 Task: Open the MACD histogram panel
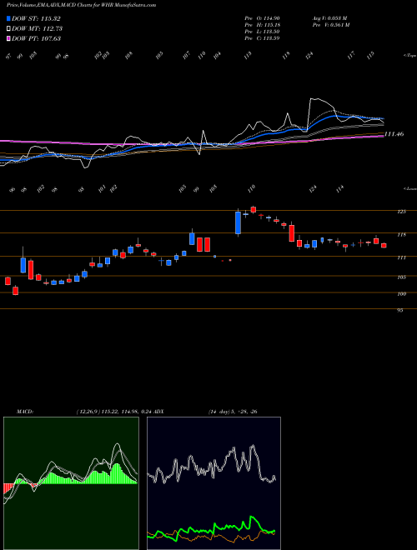point(71,483)
